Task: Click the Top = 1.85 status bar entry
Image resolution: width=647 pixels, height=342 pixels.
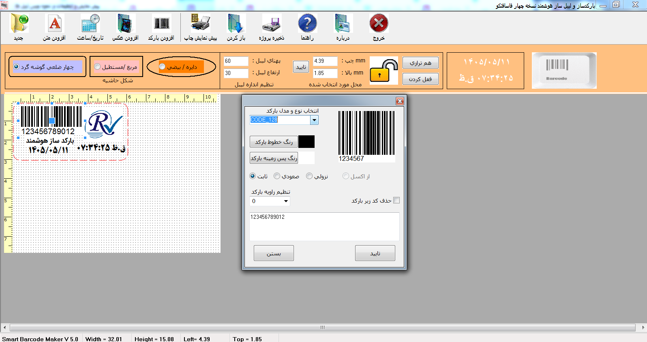Action: click(x=247, y=339)
